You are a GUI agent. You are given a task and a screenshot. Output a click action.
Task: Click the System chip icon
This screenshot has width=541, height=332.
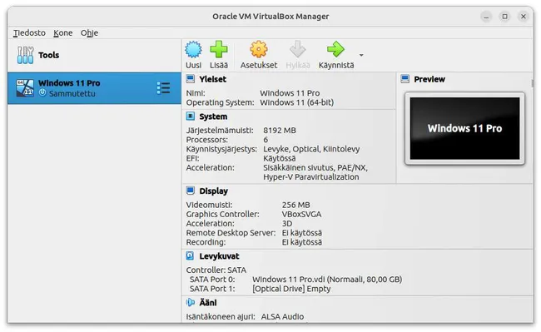(191, 116)
